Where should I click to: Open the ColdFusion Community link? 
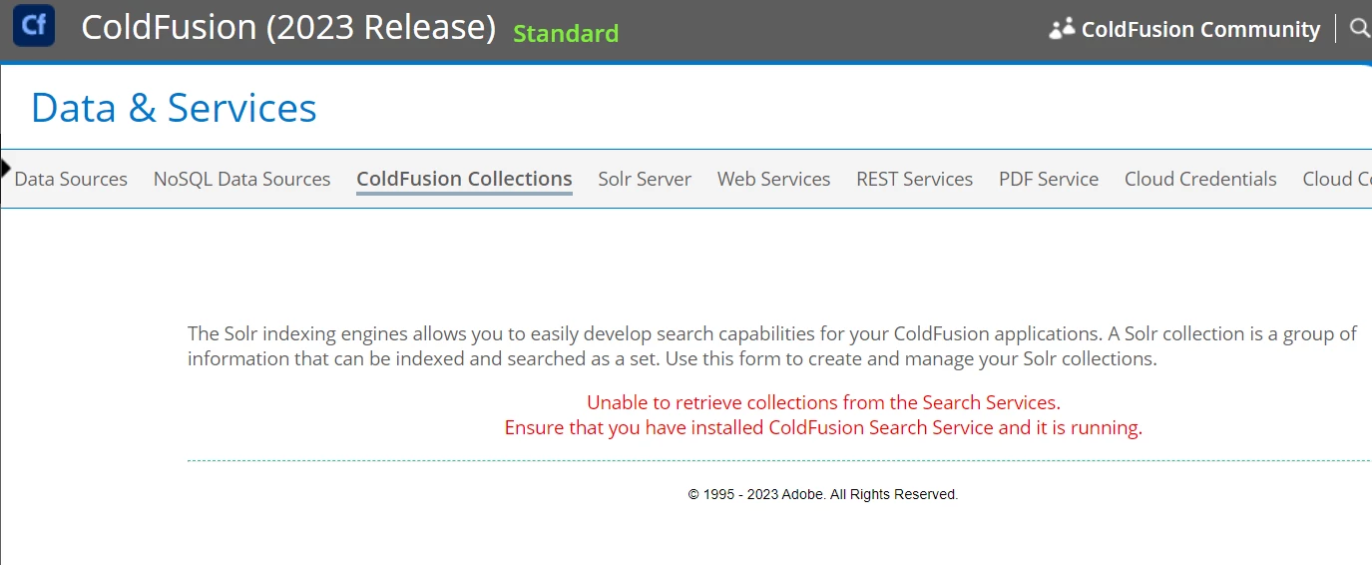[1200, 30]
